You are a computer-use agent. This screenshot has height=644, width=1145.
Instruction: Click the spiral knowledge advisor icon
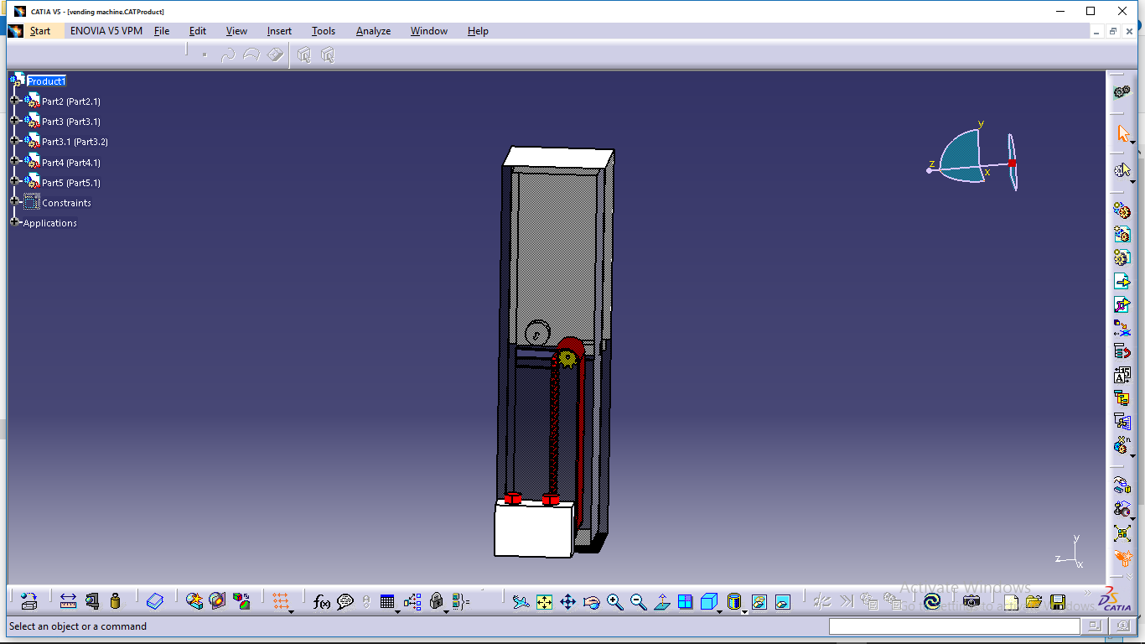pyautogui.click(x=931, y=601)
